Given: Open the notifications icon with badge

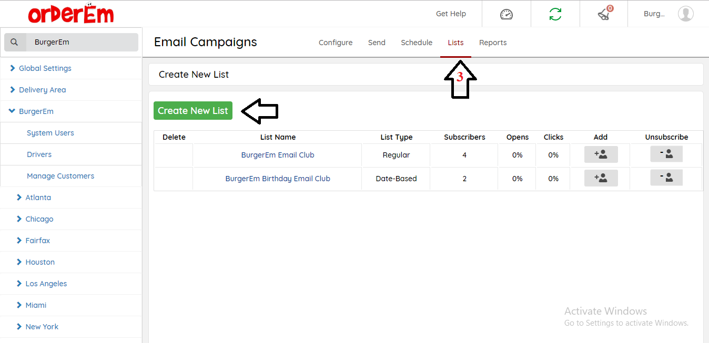Looking at the screenshot, I should (x=604, y=14).
